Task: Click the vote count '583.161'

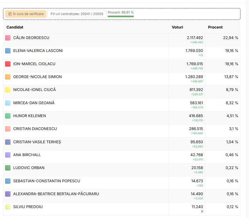Action: [x=196, y=103]
